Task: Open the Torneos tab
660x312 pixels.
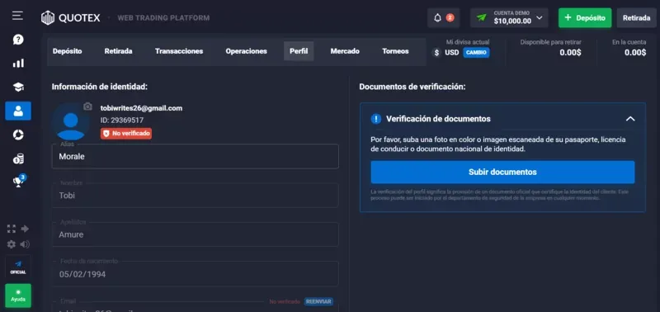Action: coord(395,51)
